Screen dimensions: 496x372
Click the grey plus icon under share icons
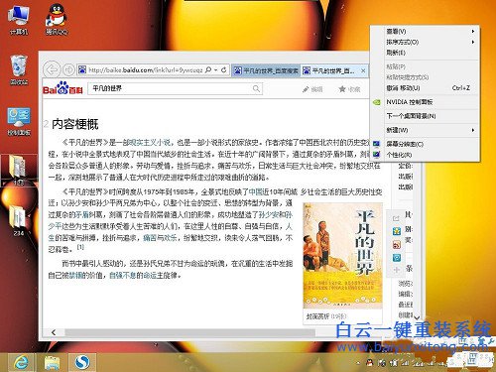(397, 270)
